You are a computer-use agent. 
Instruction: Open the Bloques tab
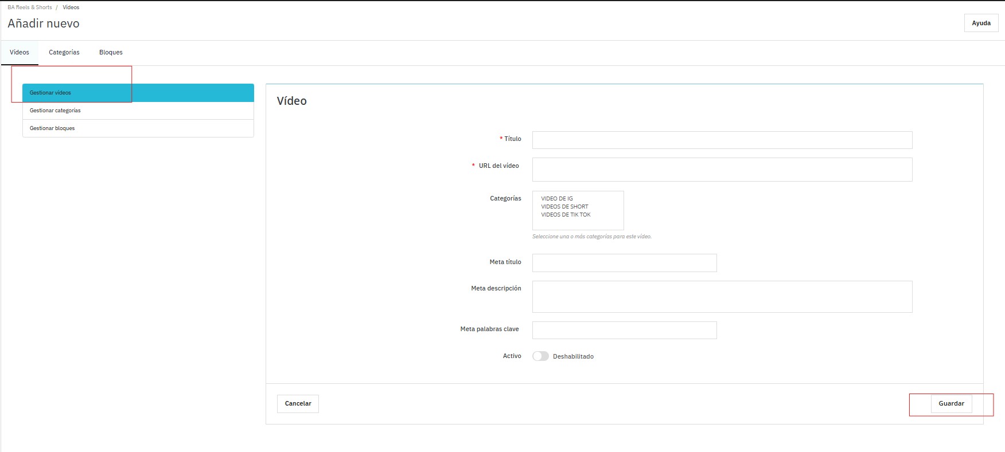click(x=111, y=52)
